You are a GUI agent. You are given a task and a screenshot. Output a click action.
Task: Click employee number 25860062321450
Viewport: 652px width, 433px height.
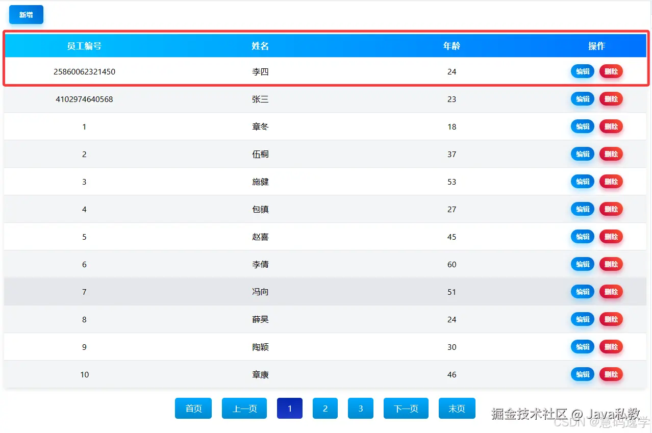tap(84, 72)
